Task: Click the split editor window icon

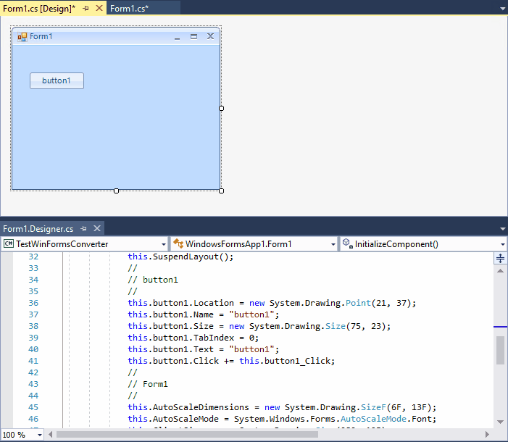Action: click(500, 259)
